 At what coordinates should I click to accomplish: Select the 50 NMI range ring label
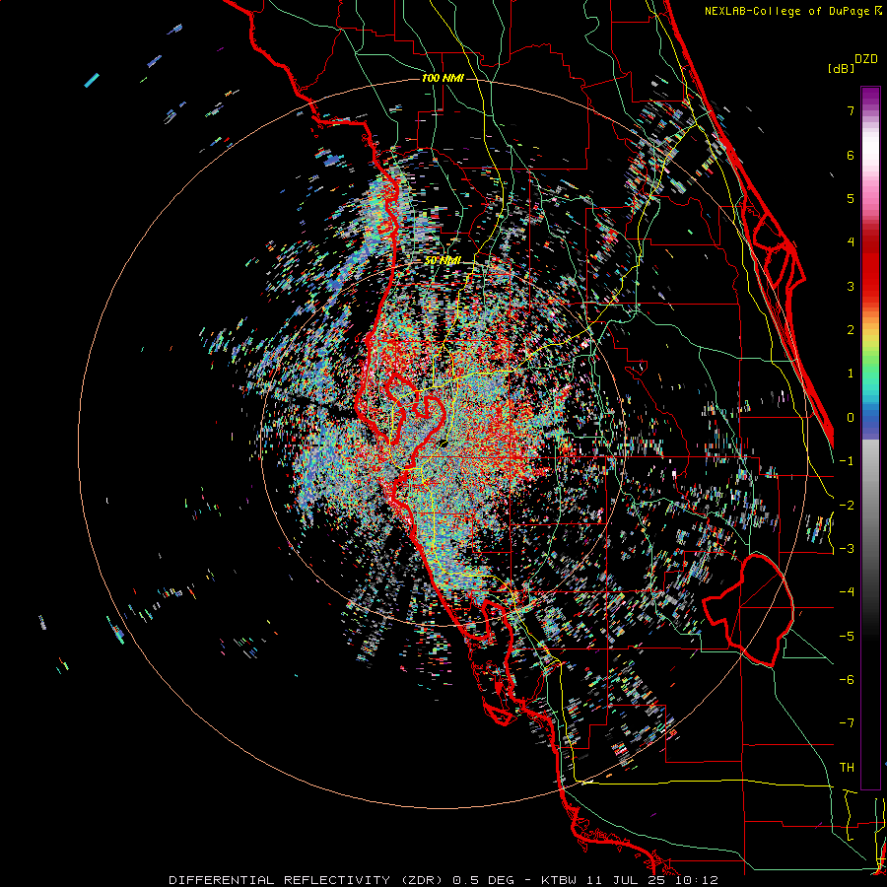[443, 260]
